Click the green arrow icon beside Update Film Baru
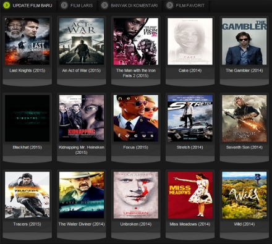 point(7,6)
